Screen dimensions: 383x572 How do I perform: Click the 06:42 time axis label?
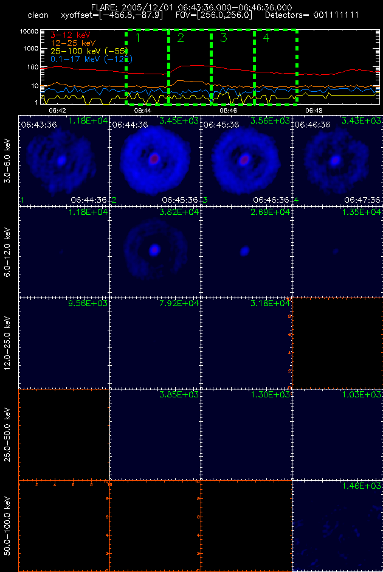pyautogui.click(x=57, y=110)
